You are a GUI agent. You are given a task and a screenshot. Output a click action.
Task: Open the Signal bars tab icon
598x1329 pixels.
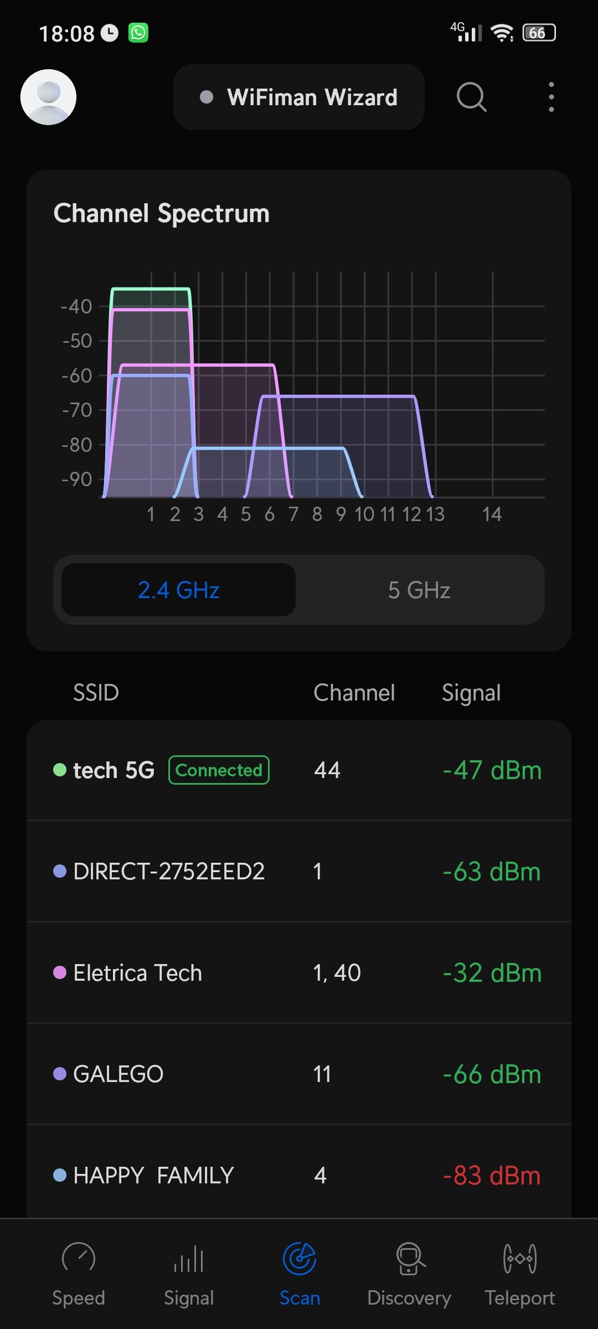click(x=189, y=1258)
